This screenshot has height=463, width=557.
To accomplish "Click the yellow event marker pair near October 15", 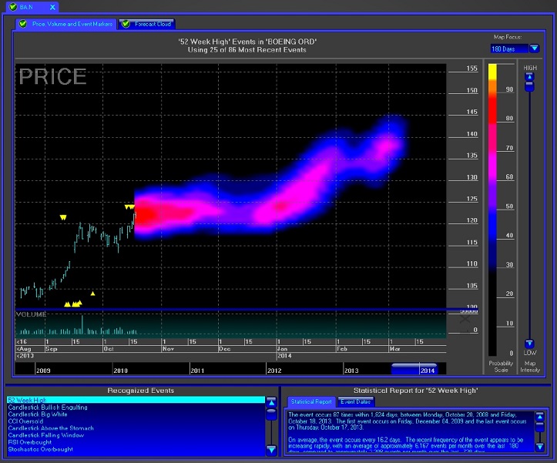I will (129, 206).
